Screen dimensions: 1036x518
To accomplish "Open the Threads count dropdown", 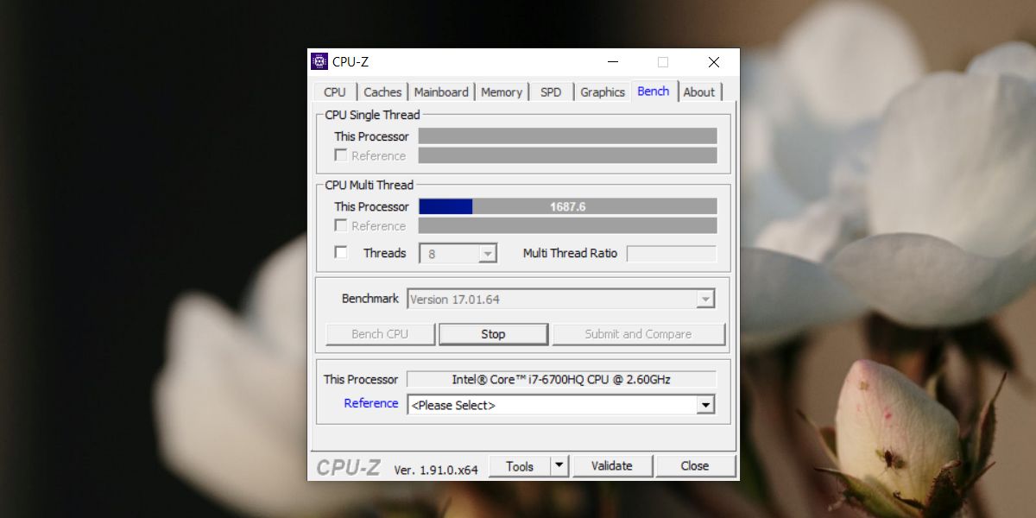I will (458, 254).
